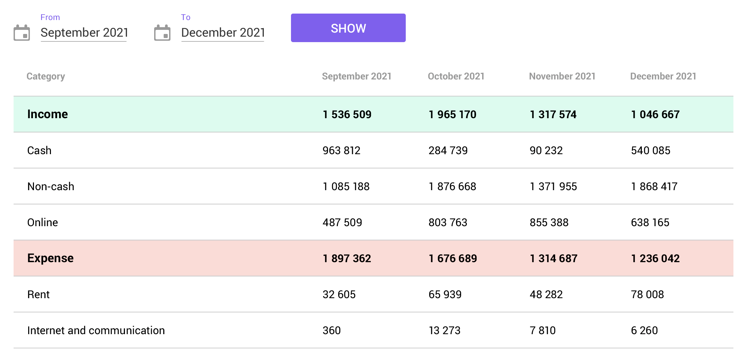Click Expense total 1 236 042 for December
The width and height of the screenshot is (747, 362).
pyautogui.click(x=655, y=258)
